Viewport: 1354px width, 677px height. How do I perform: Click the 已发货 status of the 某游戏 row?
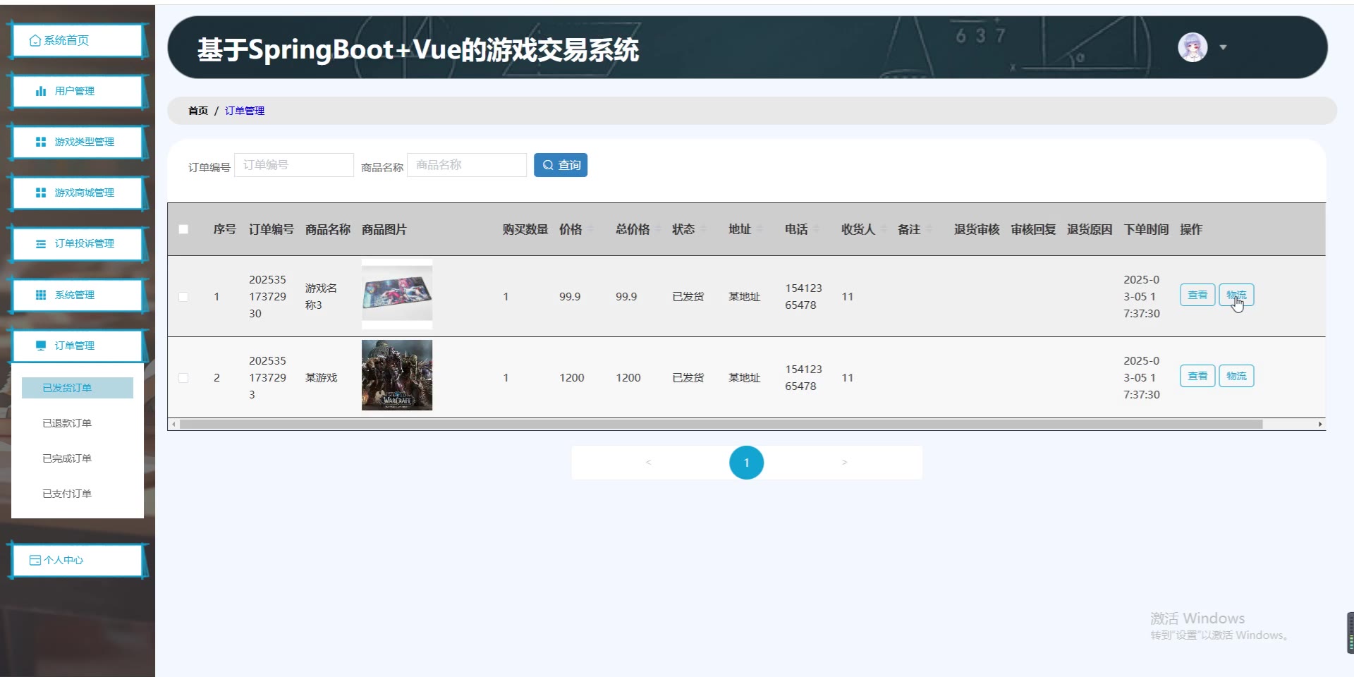688,378
